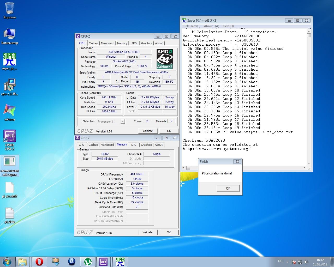
Task: Open Graphics tab in bottom CPU-Z window
Action: pyautogui.click(x=146, y=145)
